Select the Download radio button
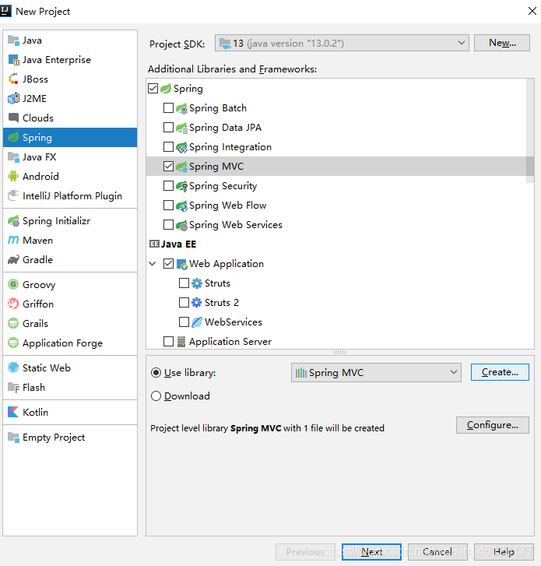Viewport: 541px width, 566px height. (x=156, y=396)
